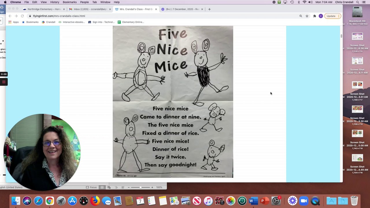
Task: Launch Siri from the dock
Action: tap(27, 200)
